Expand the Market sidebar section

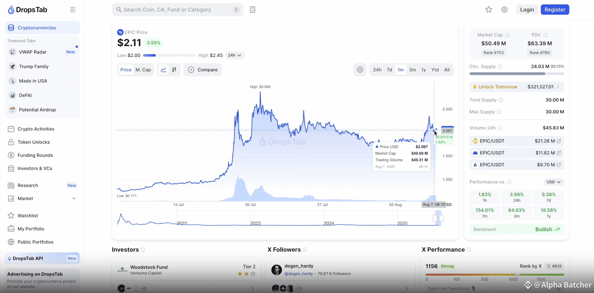click(74, 198)
